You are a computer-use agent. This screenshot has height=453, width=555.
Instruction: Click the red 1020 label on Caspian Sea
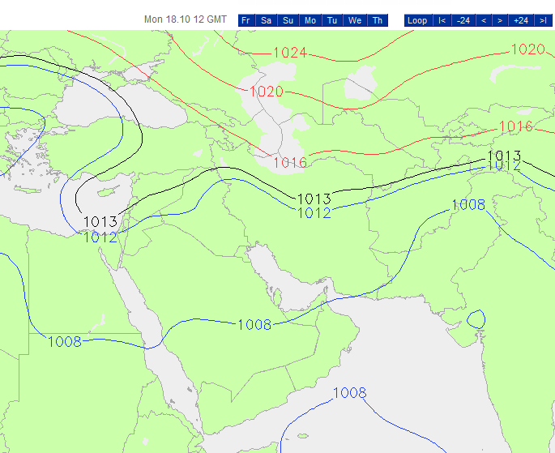[x=267, y=92]
